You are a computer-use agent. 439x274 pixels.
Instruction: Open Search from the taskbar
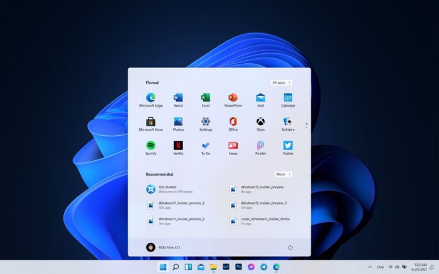(176, 267)
